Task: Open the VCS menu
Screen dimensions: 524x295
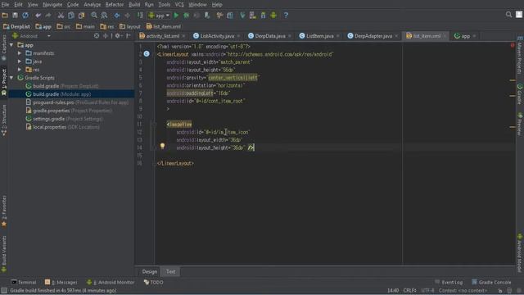Action: (x=179, y=5)
